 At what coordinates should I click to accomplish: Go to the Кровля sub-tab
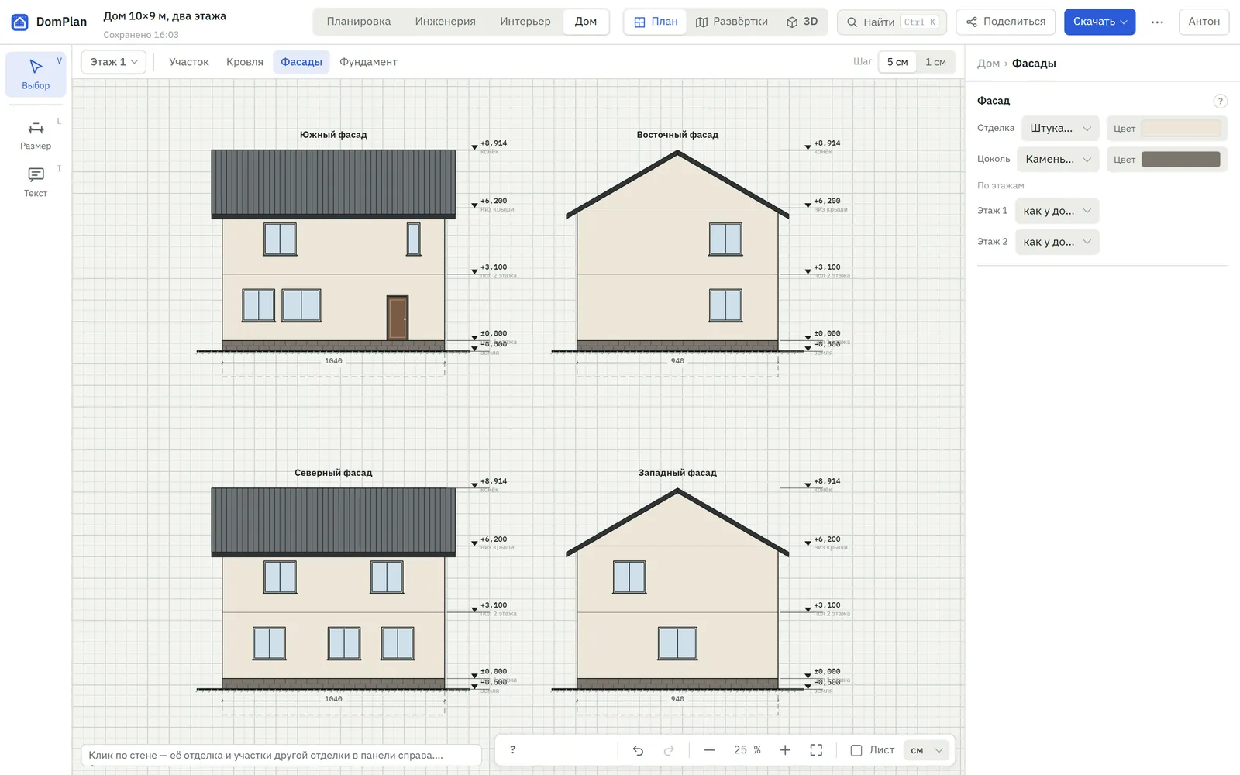(x=245, y=62)
